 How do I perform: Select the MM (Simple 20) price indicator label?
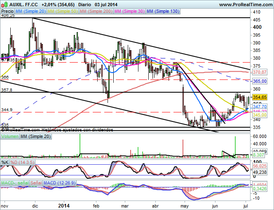(30, 12)
